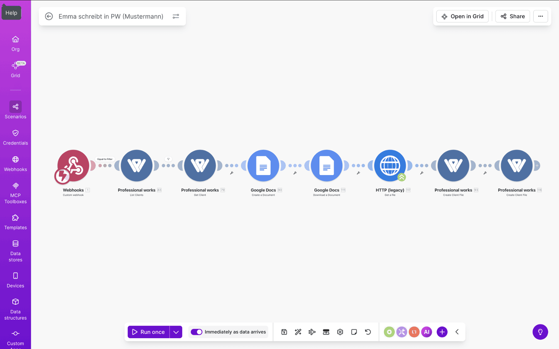Click the save scenario icon
This screenshot has width=559, height=349.
tap(284, 332)
